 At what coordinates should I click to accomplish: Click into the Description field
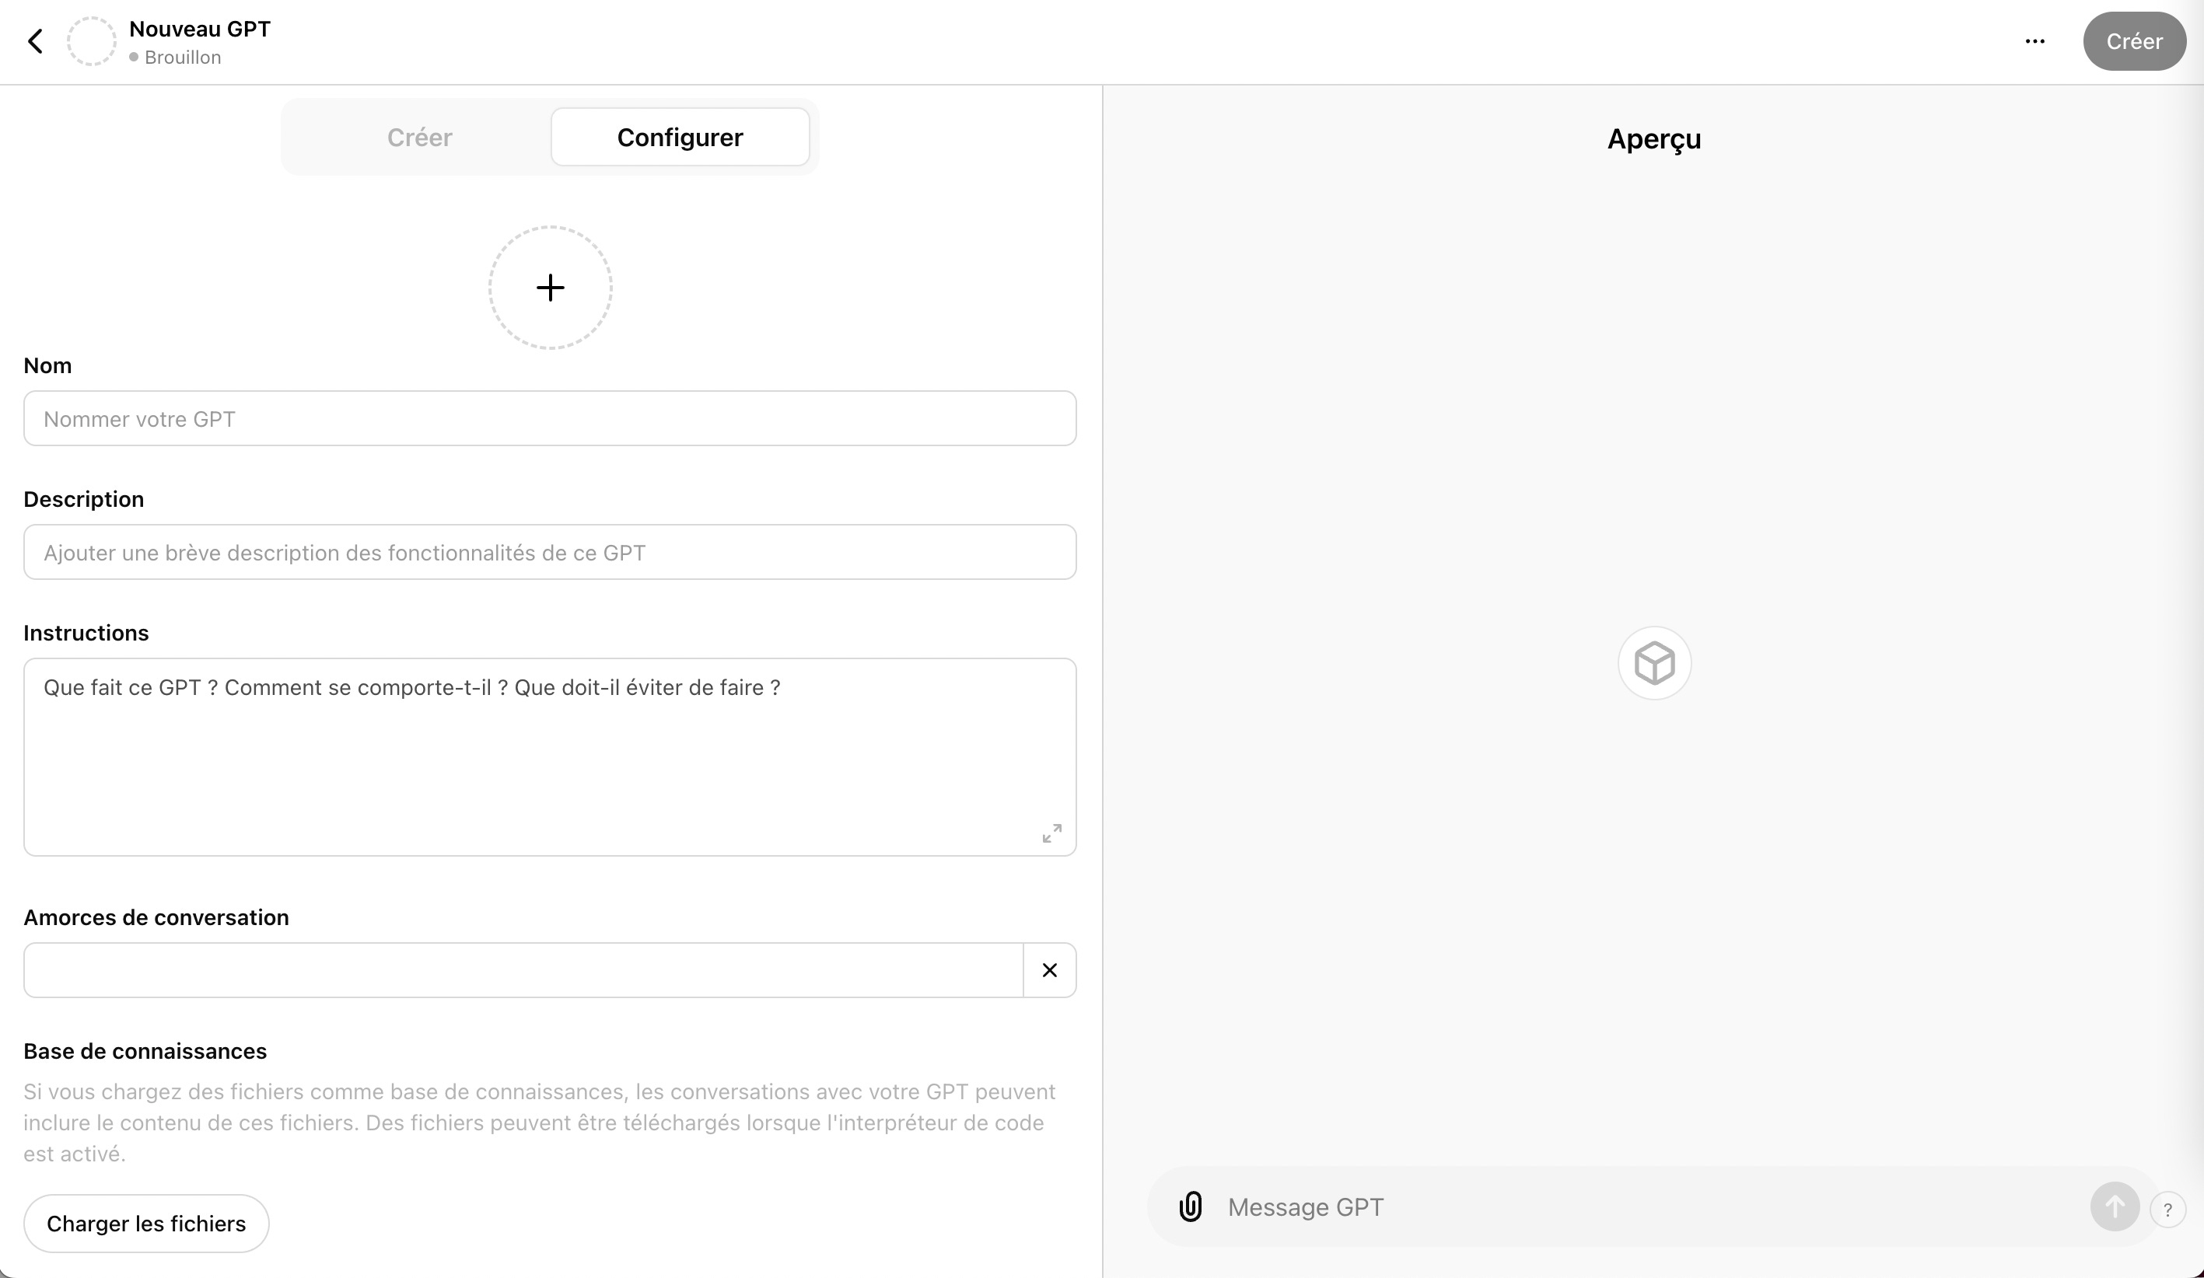point(549,553)
